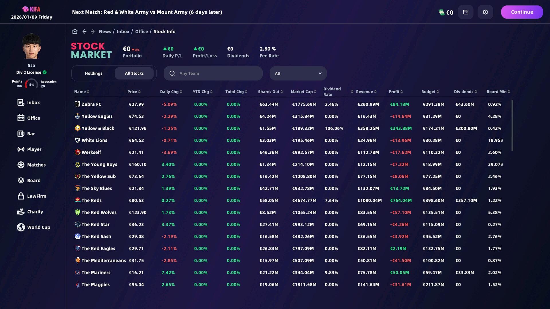Open the Bar section icon
The width and height of the screenshot is (550, 309).
21,134
